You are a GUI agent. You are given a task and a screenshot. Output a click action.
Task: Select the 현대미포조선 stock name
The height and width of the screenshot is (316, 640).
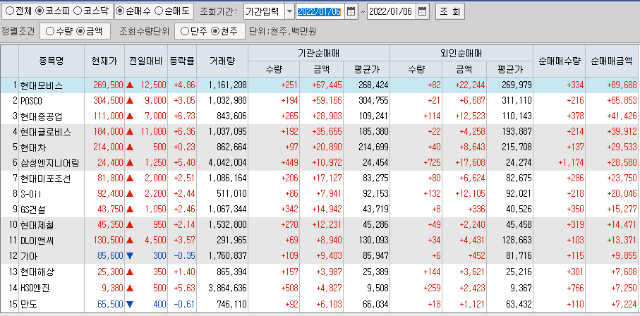(45, 179)
